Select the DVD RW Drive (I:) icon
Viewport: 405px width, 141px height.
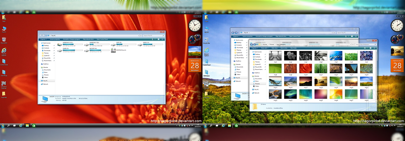coord(113,50)
